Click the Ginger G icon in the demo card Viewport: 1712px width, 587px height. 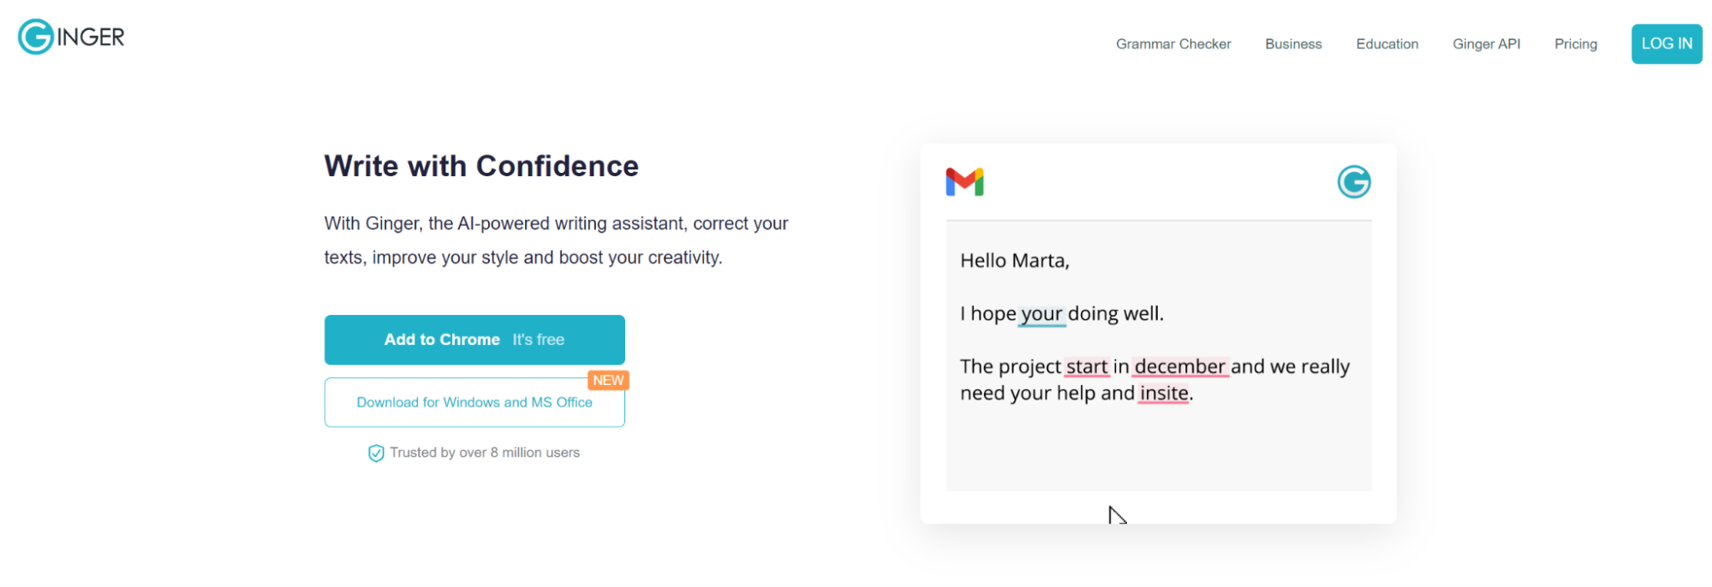pyautogui.click(x=1354, y=182)
